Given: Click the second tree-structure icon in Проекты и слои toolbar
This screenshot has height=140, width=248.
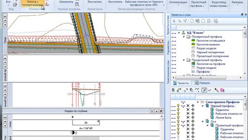Looking at the screenshot, I should [x=179, y=21].
